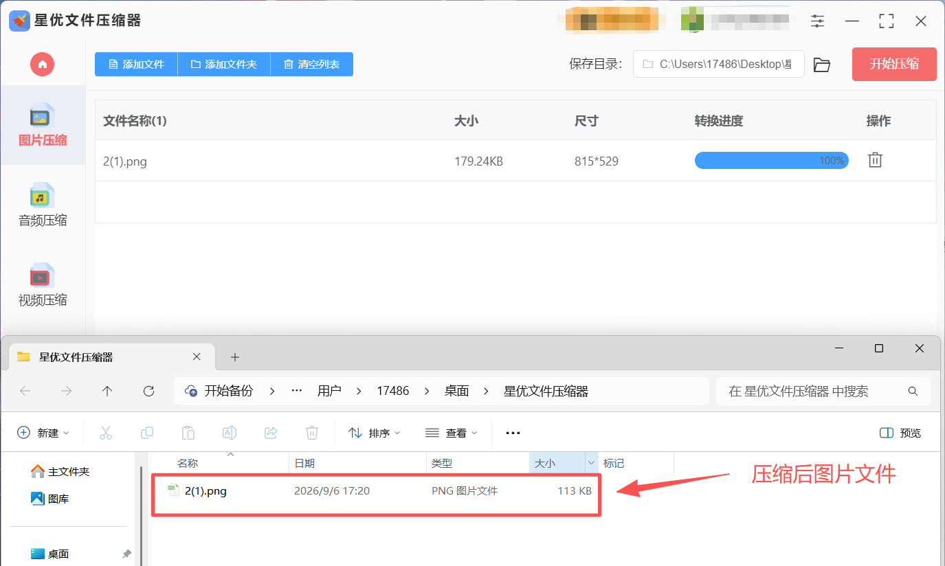
Task: Open the 排序 sort dropdown
Action: [x=375, y=433]
